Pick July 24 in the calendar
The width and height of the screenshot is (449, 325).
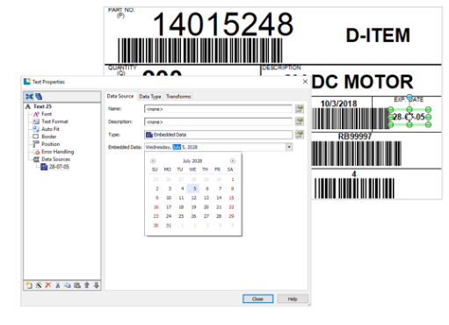(x=169, y=216)
